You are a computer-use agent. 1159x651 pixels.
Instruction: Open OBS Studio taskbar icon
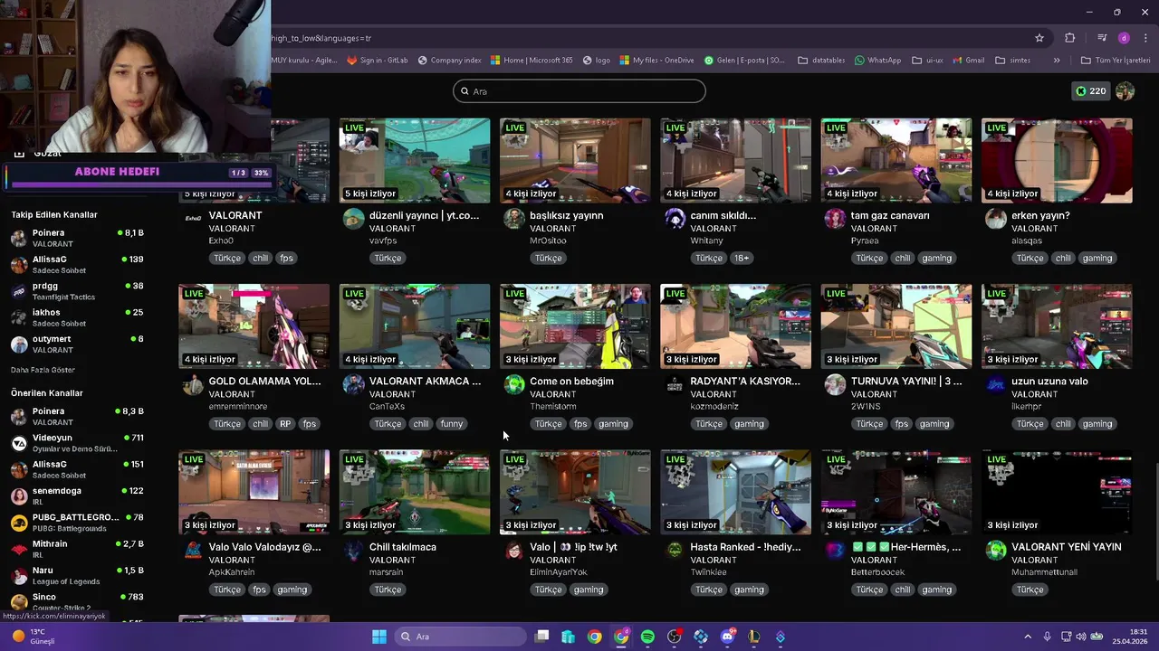[x=674, y=637]
